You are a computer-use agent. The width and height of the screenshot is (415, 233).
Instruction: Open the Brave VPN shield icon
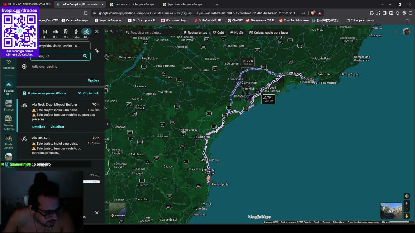point(404,13)
